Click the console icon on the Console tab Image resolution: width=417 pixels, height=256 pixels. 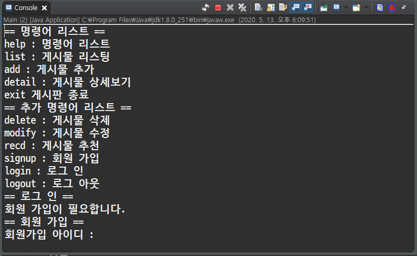[x=8, y=8]
